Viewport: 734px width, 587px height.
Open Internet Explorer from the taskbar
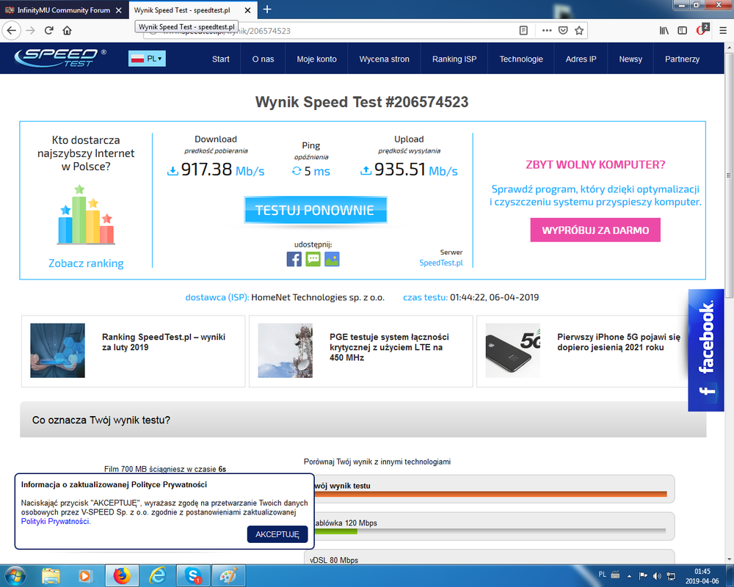point(157,576)
